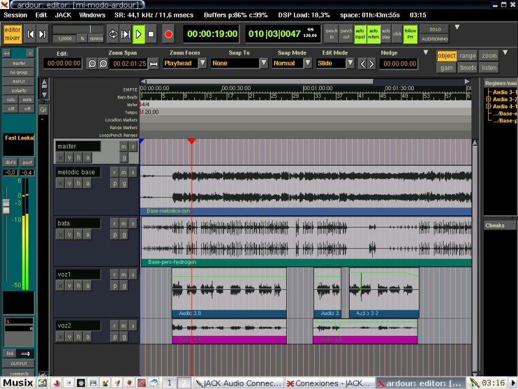Click the OUTPUT button on mixer strip
This screenshot has height=389, width=518.
[19, 364]
